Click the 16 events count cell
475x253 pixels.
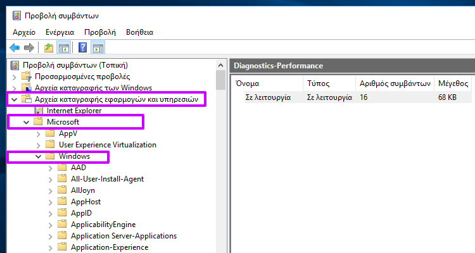[x=364, y=97]
